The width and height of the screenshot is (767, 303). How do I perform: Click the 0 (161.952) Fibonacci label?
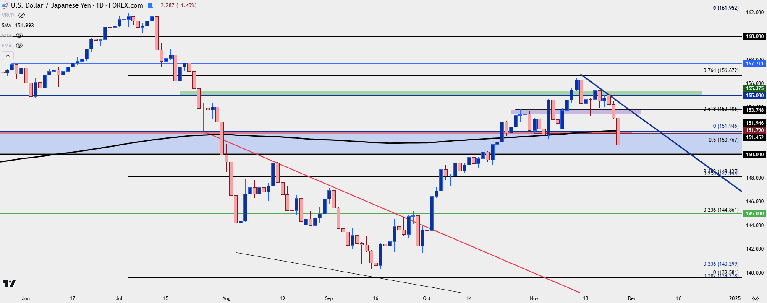(x=726, y=8)
